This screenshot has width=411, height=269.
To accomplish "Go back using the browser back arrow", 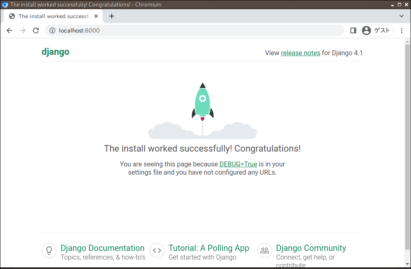I will (x=9, y=30).
